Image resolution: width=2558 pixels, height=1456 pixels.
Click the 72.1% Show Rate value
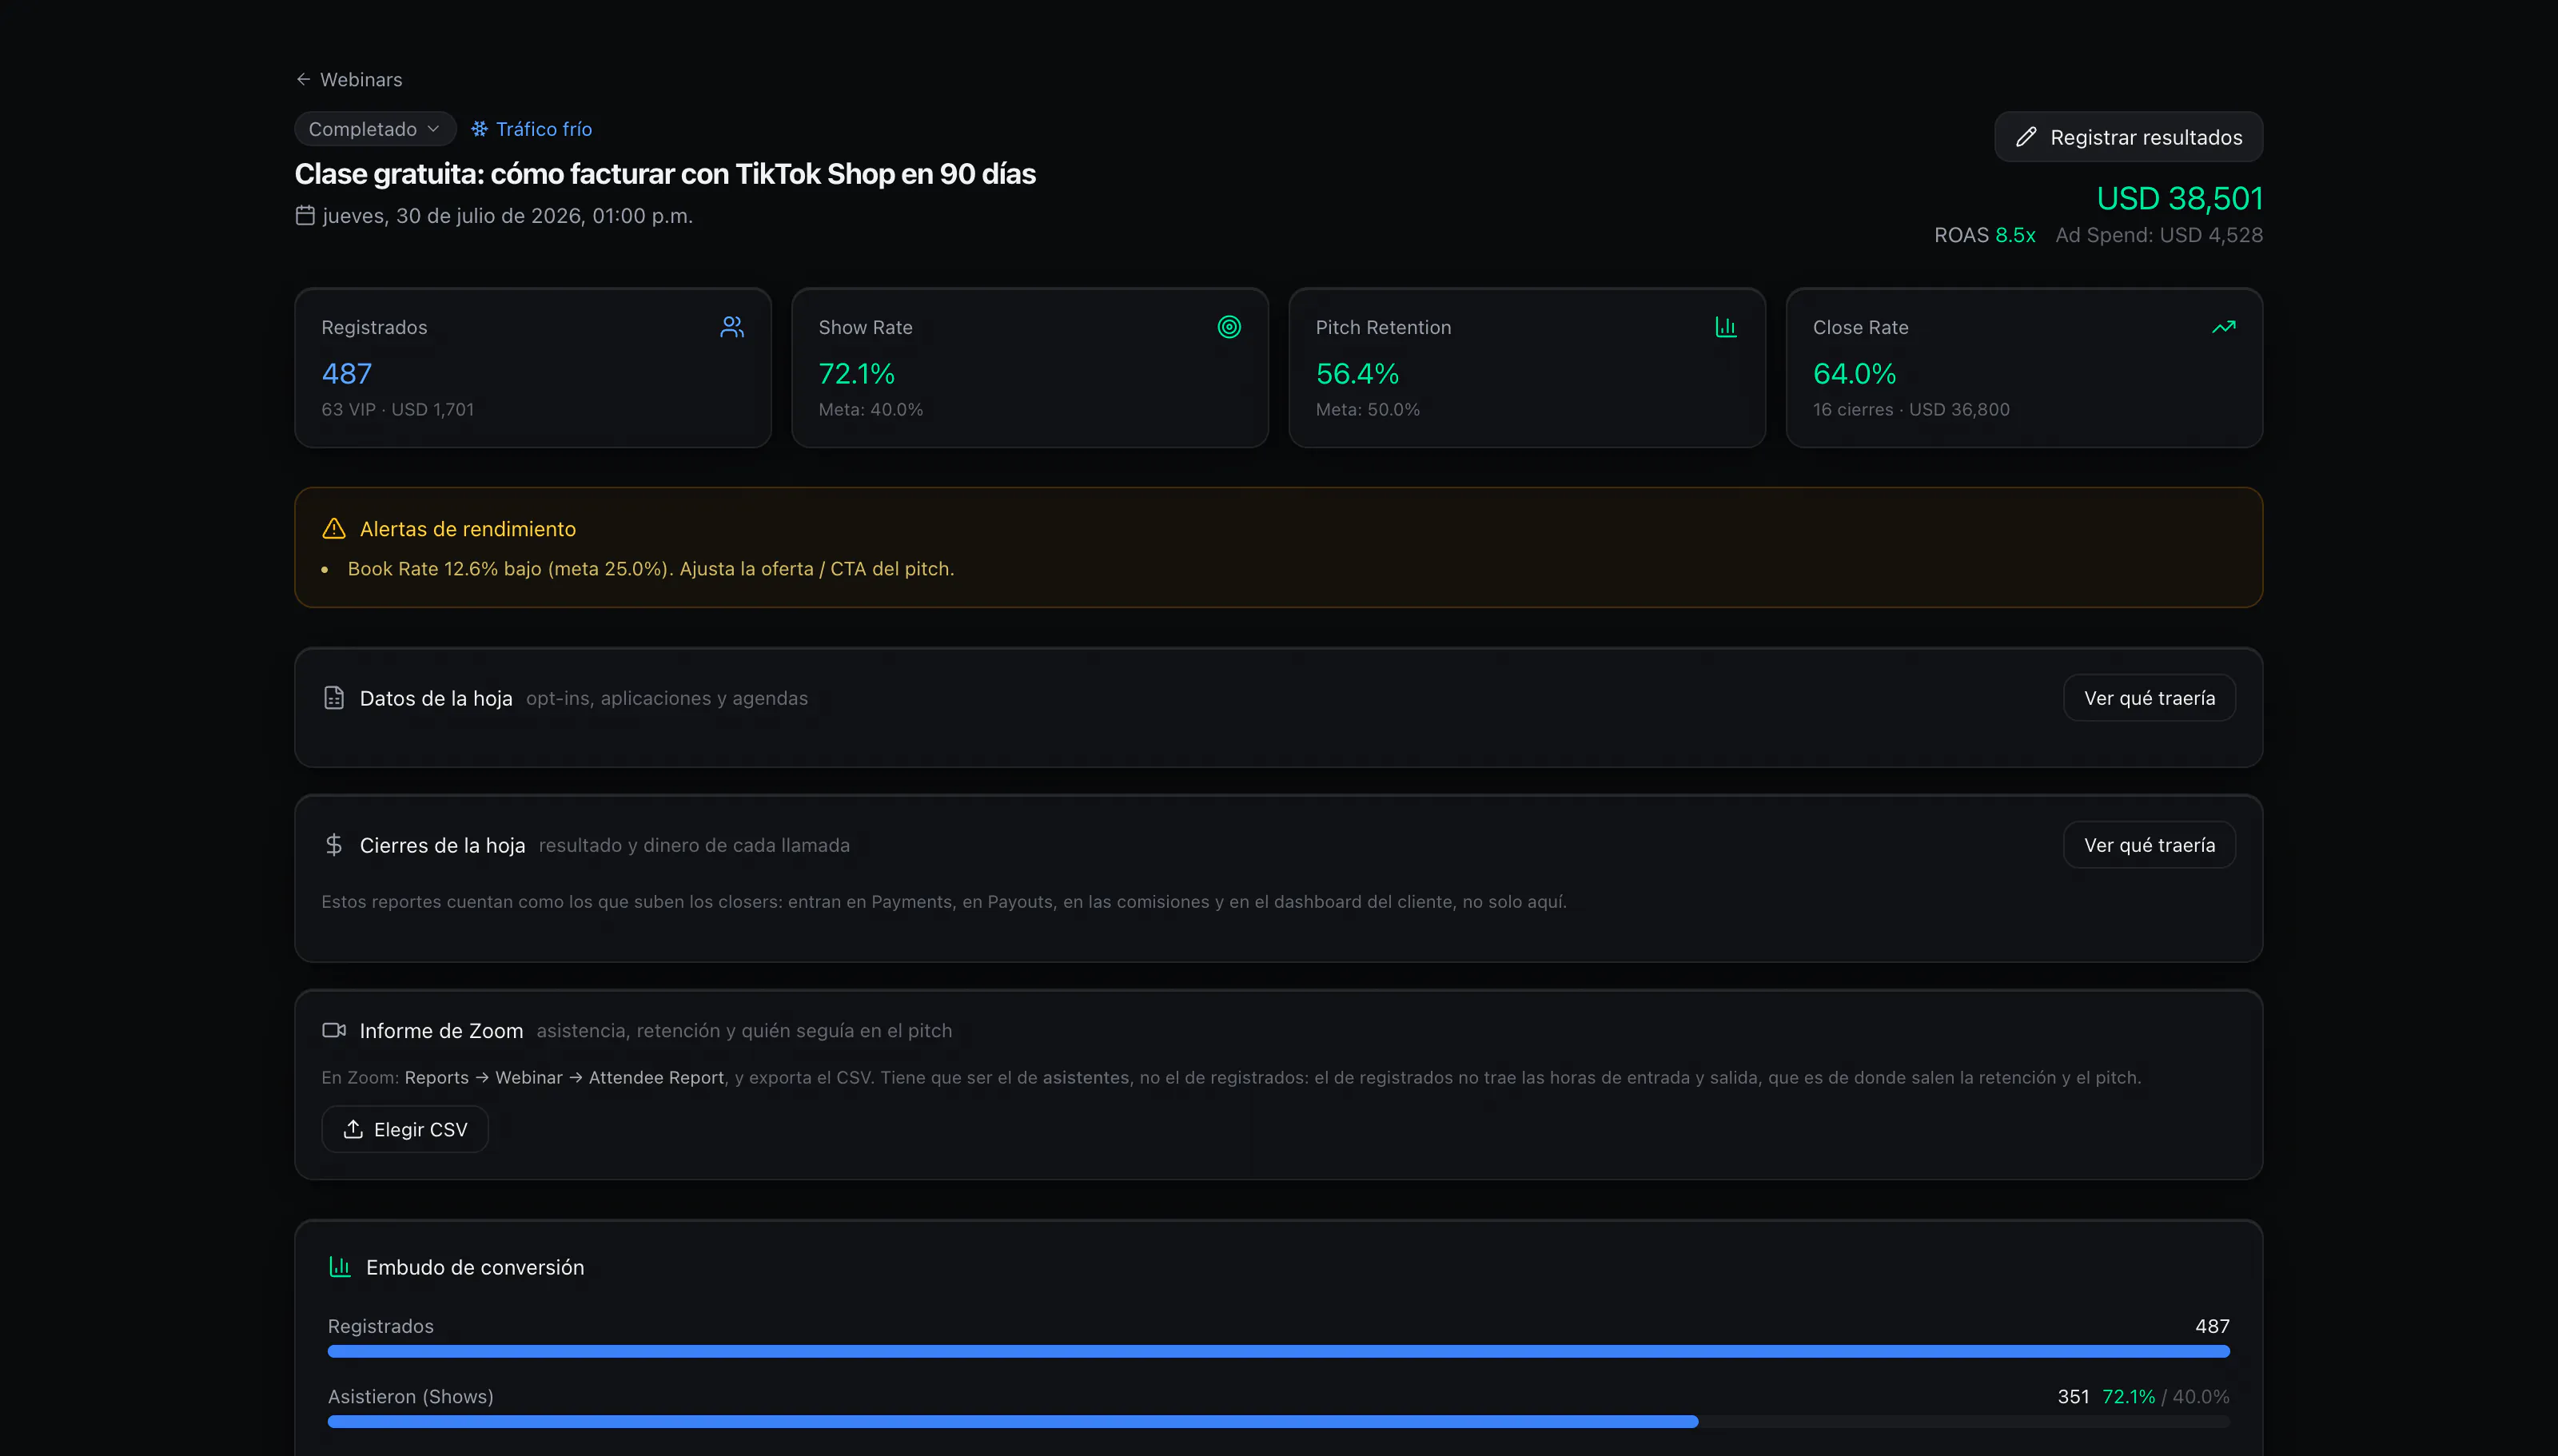pos(857,373)
